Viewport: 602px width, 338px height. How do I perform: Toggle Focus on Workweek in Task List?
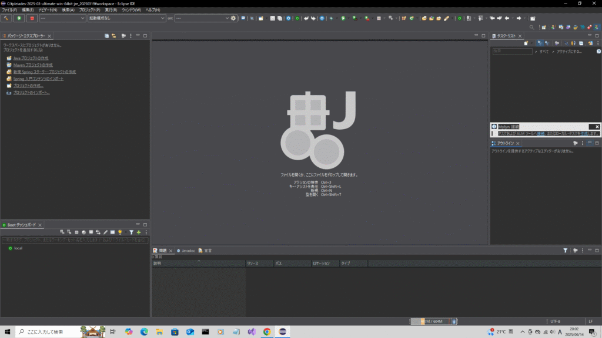[x=556, y=43]
